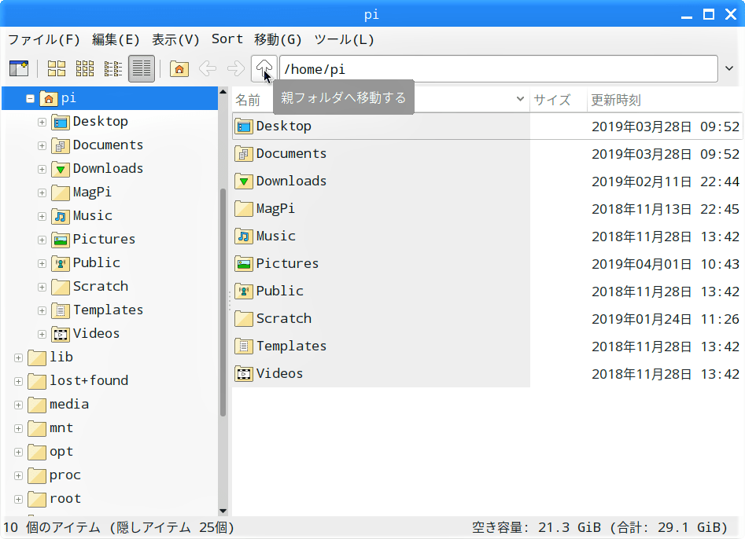The width and height of the screenshot is (745, 539).
Task: Click the back navigation arrow
Action: [x=208, y=69]
